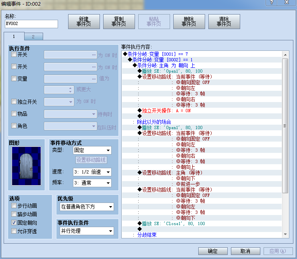Viewport: 297px width, 259px height.
Task: Click the event name field EV002
Action: pyautogui.click(x=31, y=24)
